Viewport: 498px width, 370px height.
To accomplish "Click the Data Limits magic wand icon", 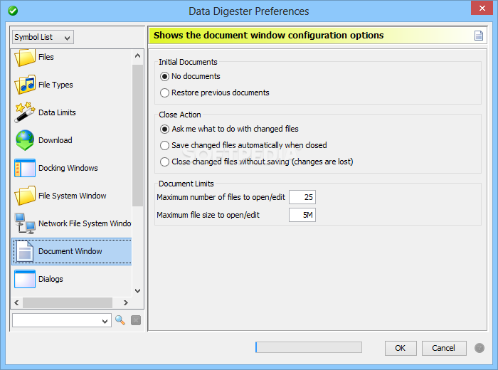I will (x=25, y=112).
